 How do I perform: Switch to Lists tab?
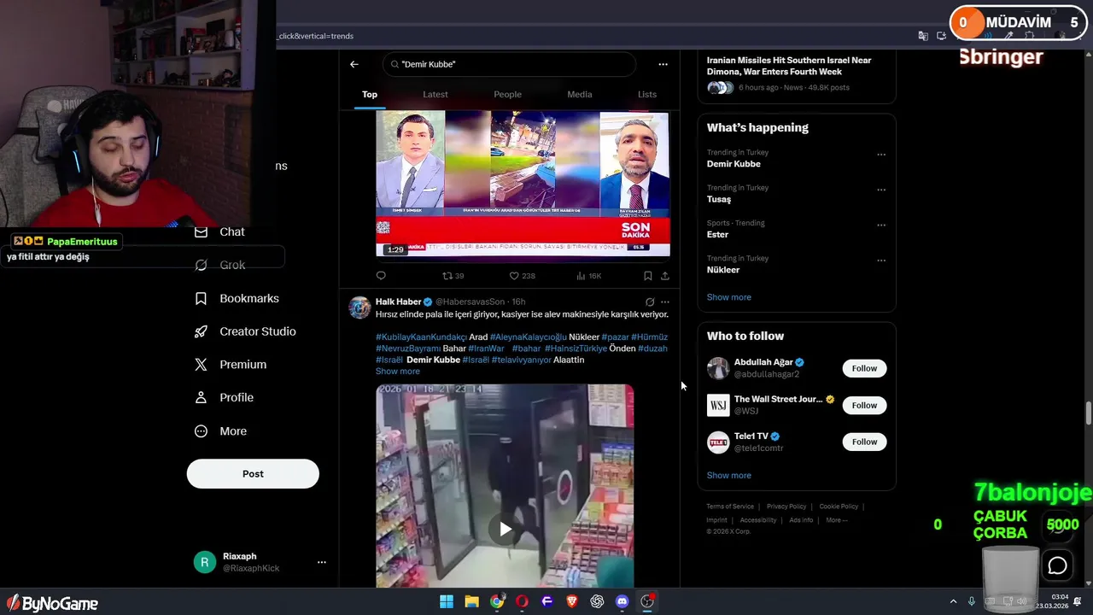point(647,94)
